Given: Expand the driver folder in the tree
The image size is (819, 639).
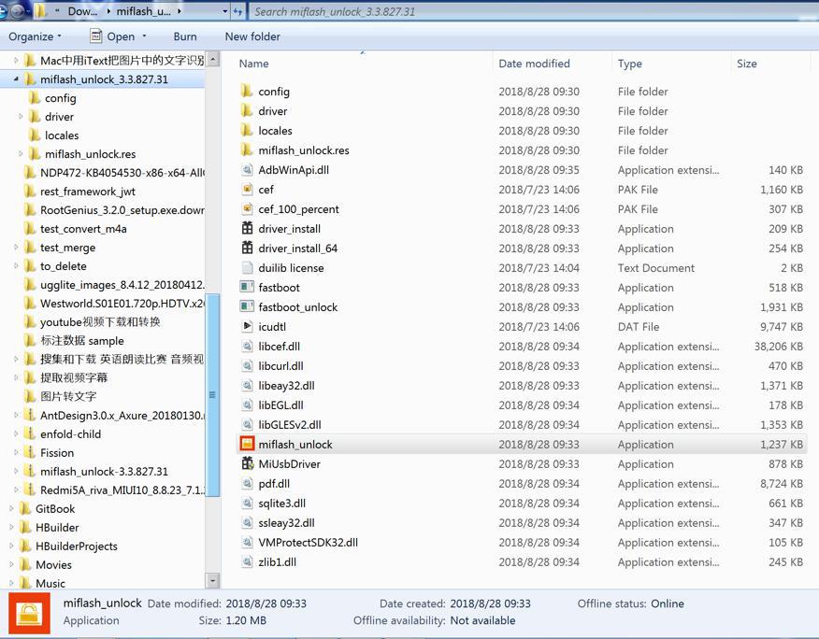Looking at the screenshot, I should point(21,117).
